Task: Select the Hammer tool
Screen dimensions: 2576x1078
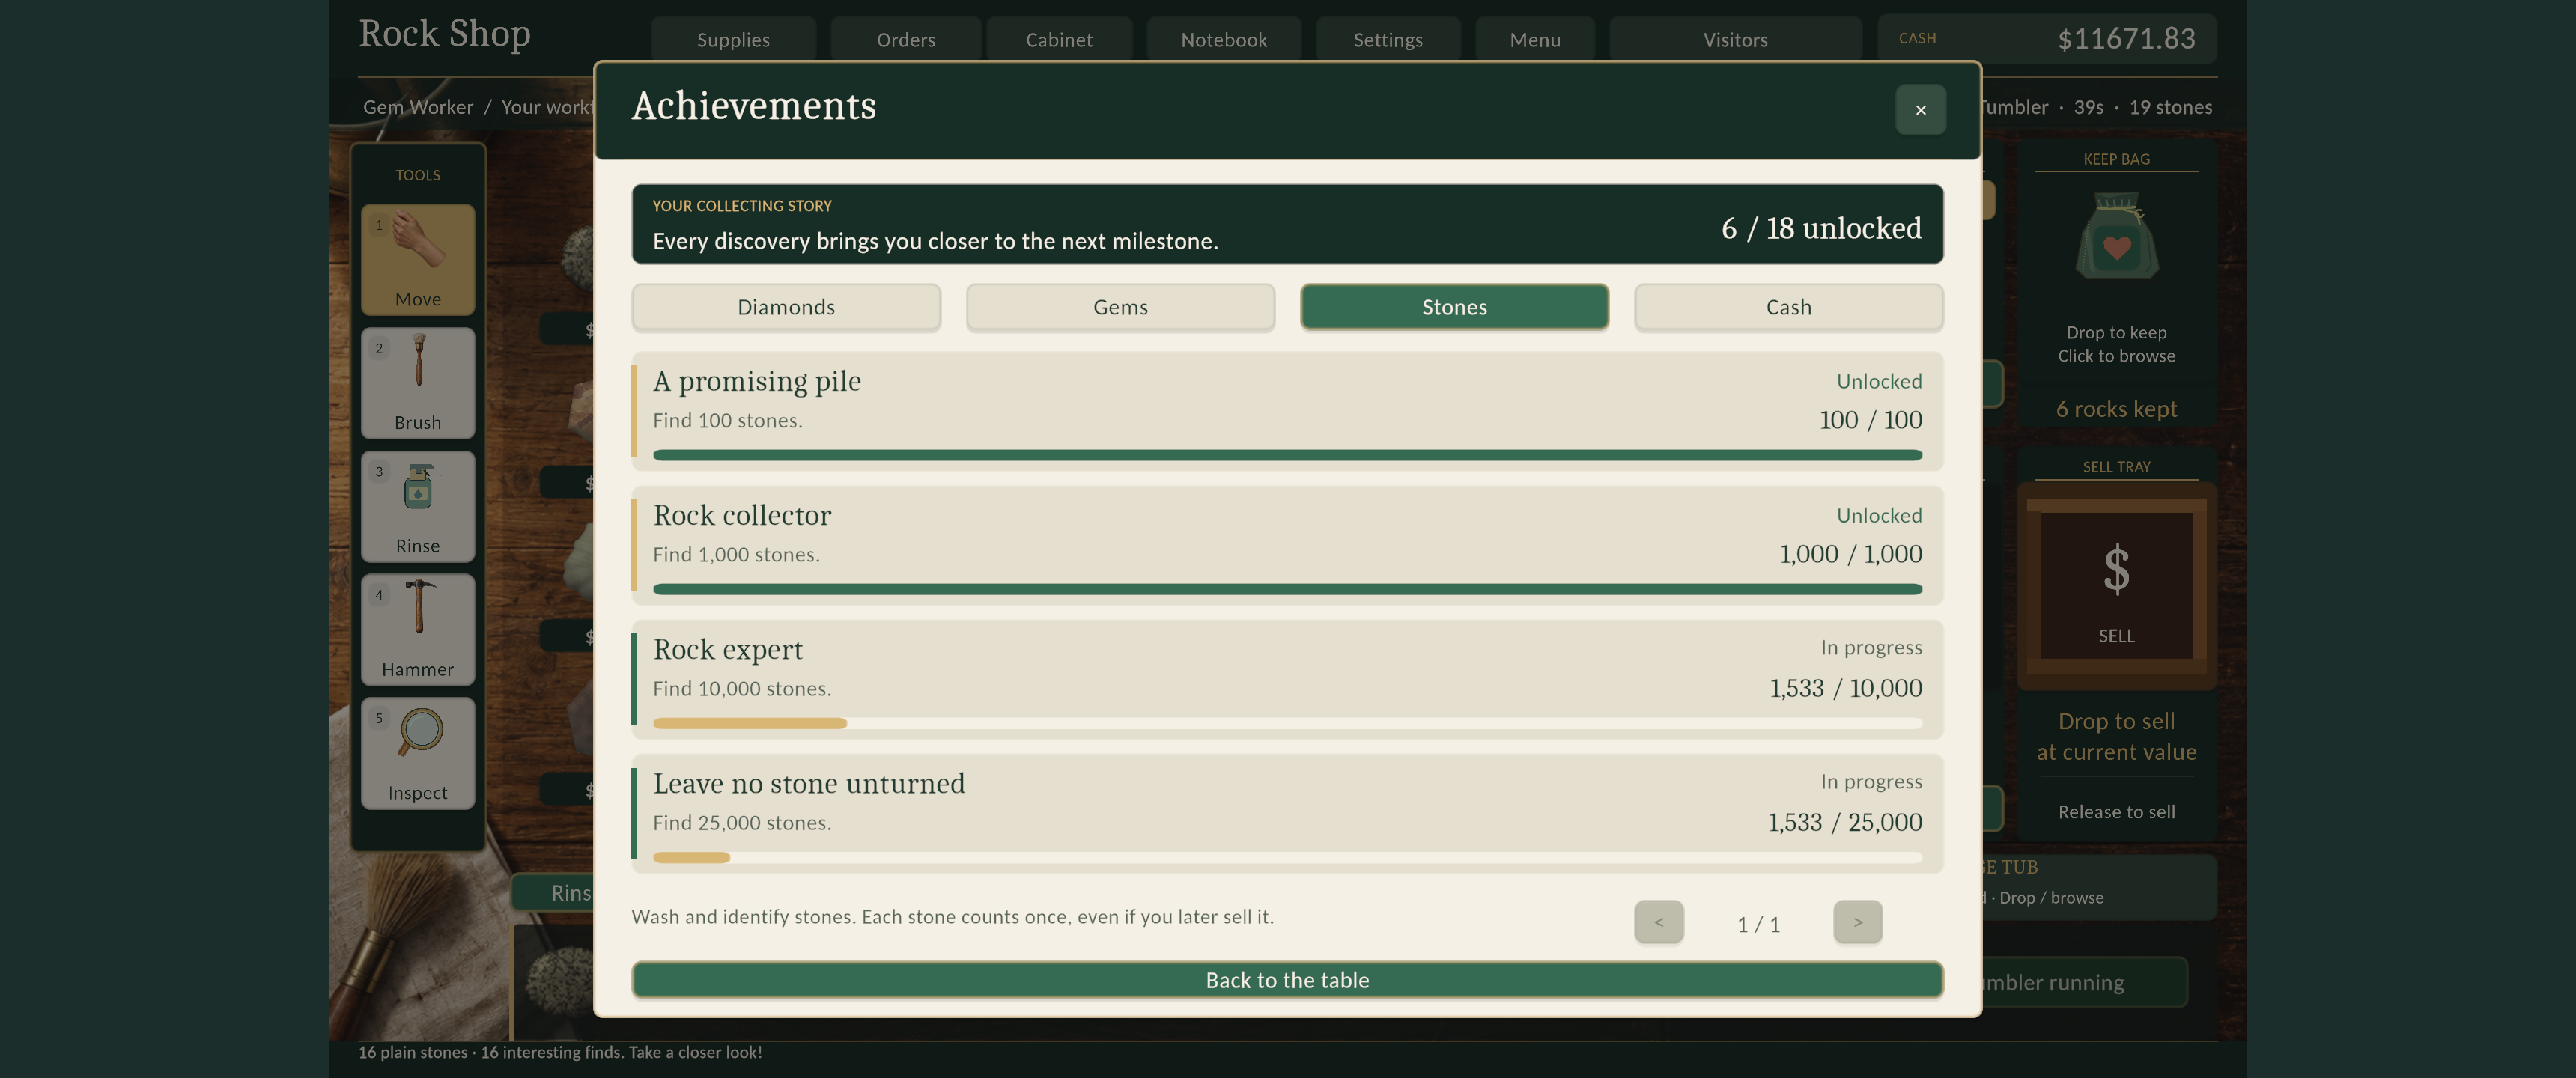Action: point(418,629)
